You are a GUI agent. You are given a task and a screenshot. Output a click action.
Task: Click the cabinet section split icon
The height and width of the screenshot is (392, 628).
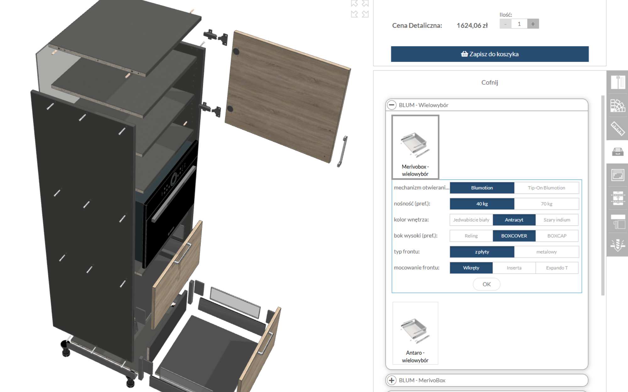coord(617,198)
